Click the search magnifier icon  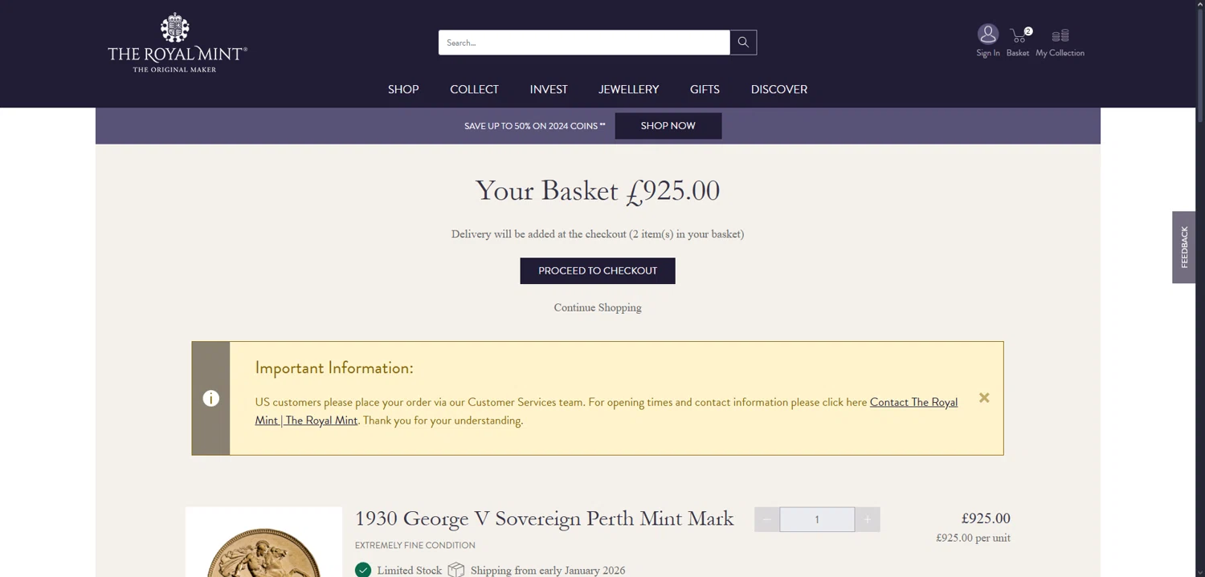[x=743, y=43]
